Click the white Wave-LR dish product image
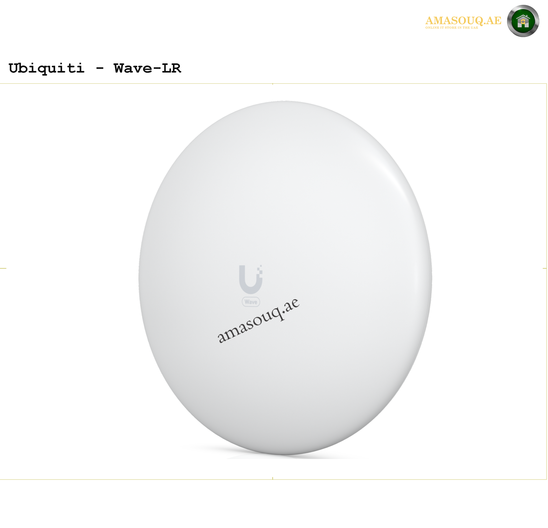This screenshot has width=548, height=528. 285,277
